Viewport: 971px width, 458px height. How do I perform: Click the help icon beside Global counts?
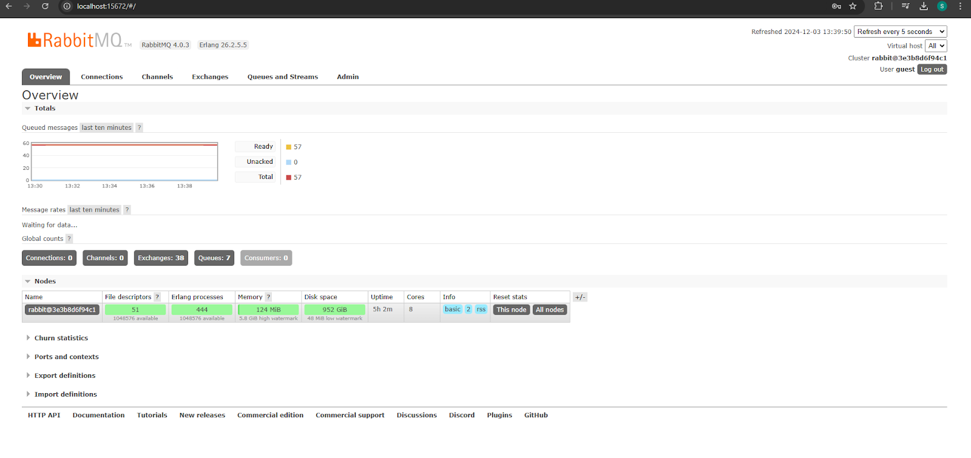coord(69,238)
